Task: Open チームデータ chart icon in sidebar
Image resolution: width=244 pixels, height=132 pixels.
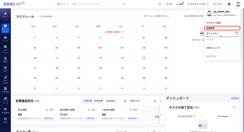Action: coord(5,100)
